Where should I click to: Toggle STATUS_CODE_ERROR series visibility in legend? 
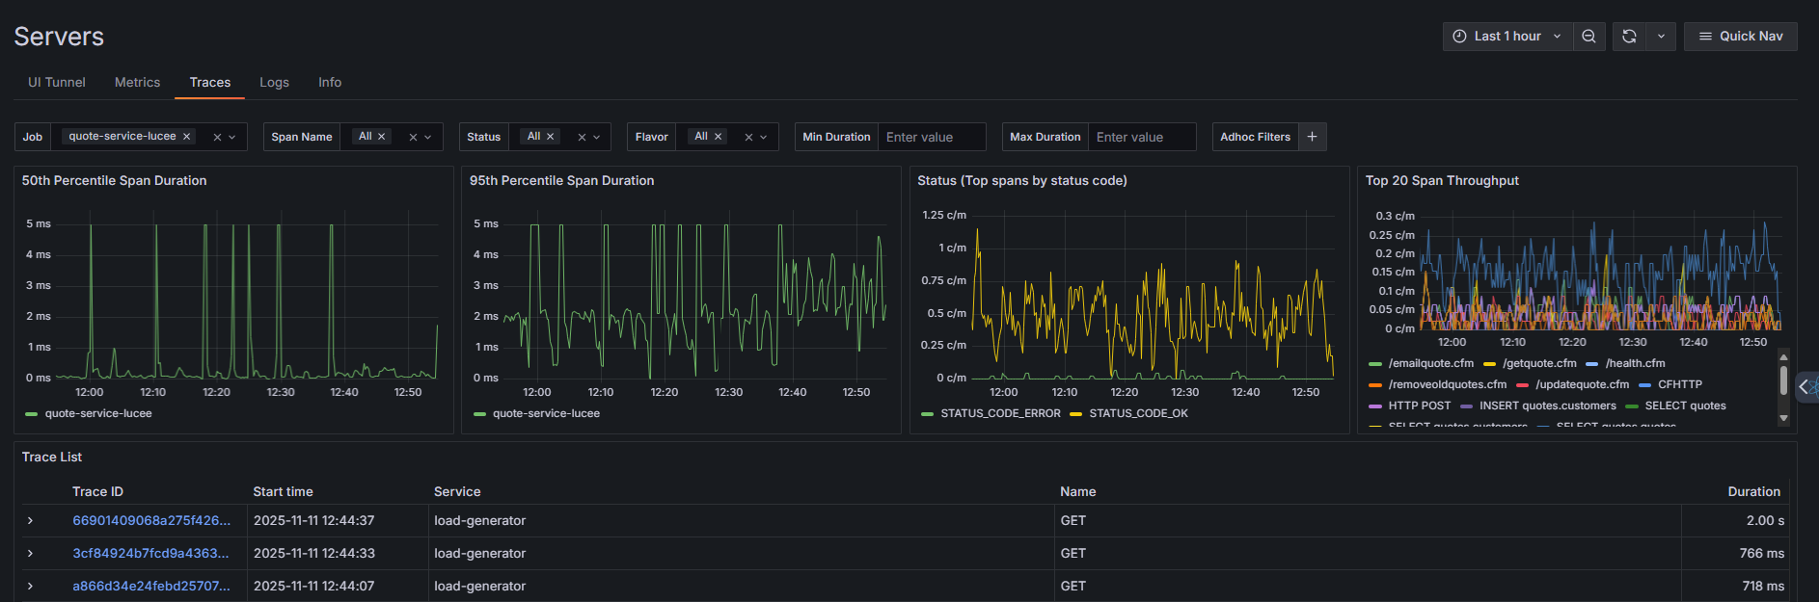[x=999, y=413]
